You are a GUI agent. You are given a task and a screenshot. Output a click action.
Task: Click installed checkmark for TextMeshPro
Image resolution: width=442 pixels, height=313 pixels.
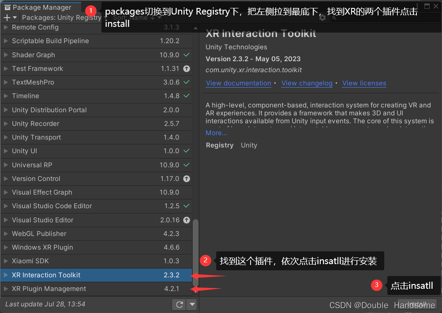point(187,82)
